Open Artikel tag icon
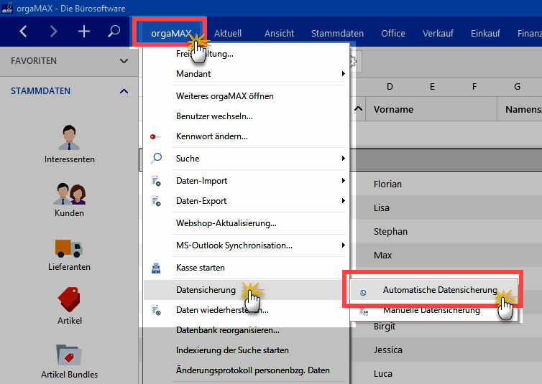 (x=69, y=300)
